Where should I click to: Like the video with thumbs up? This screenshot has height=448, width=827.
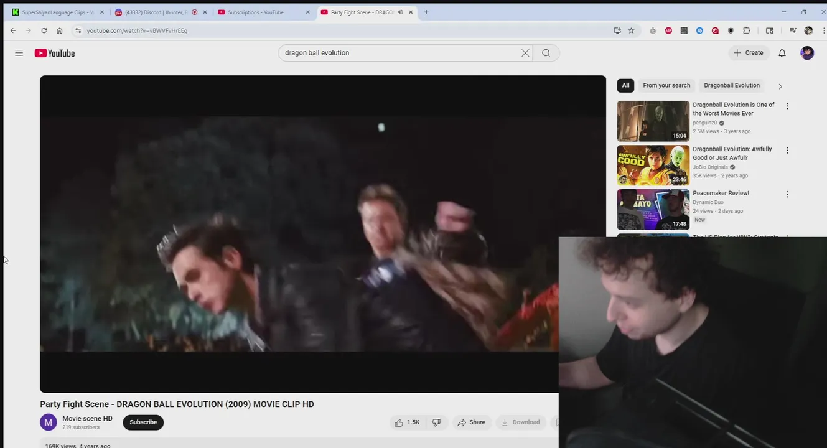(x=407, y=422)
